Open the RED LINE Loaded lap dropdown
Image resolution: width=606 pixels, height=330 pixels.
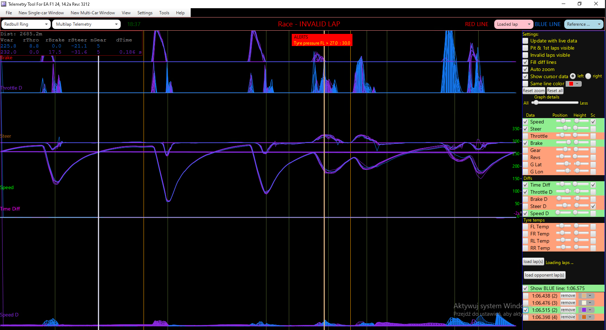514,24
